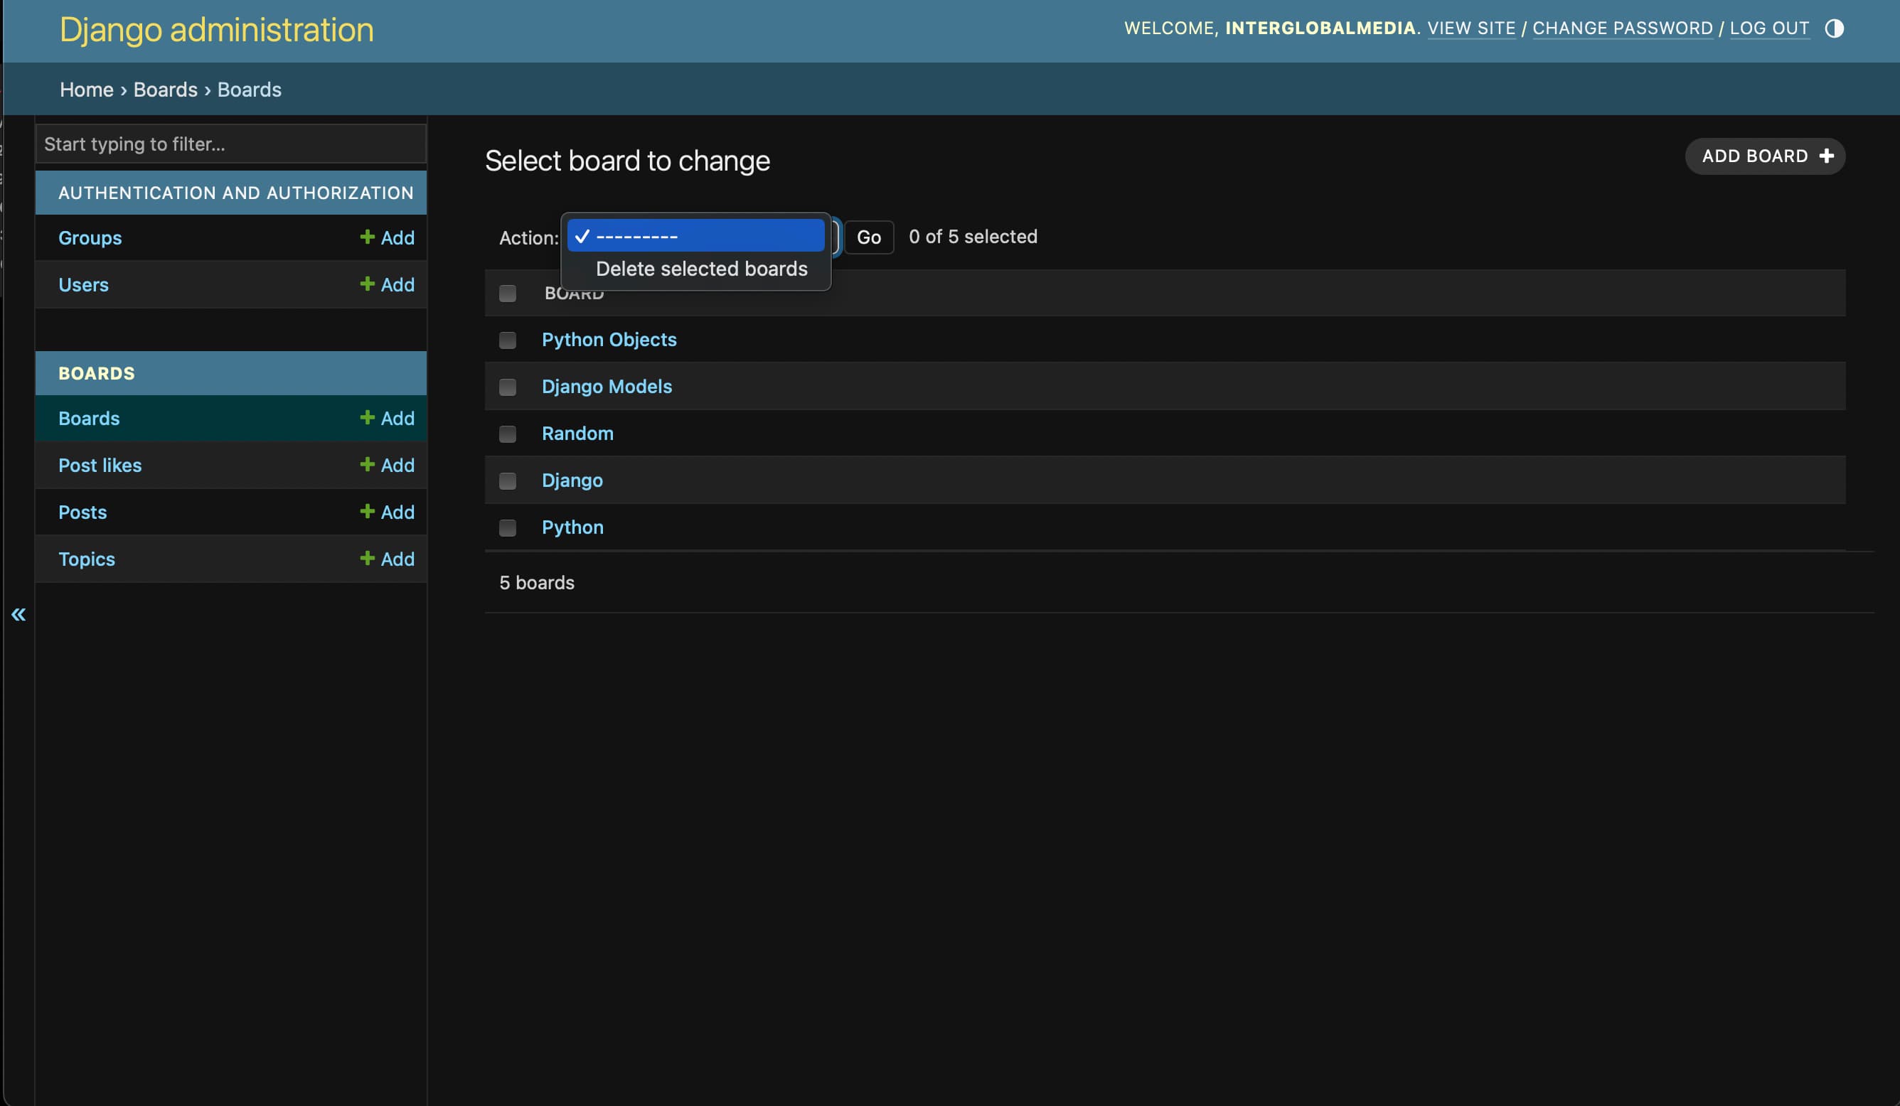The image size is (1900, 1106).
Task: Click the Home breadcrumb link
Action: pos(87,89)
